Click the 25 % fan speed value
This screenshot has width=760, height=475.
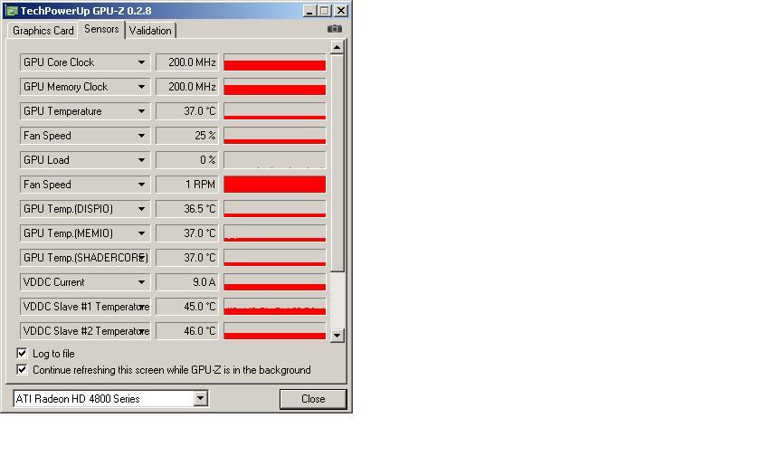(x=187, y=136)
